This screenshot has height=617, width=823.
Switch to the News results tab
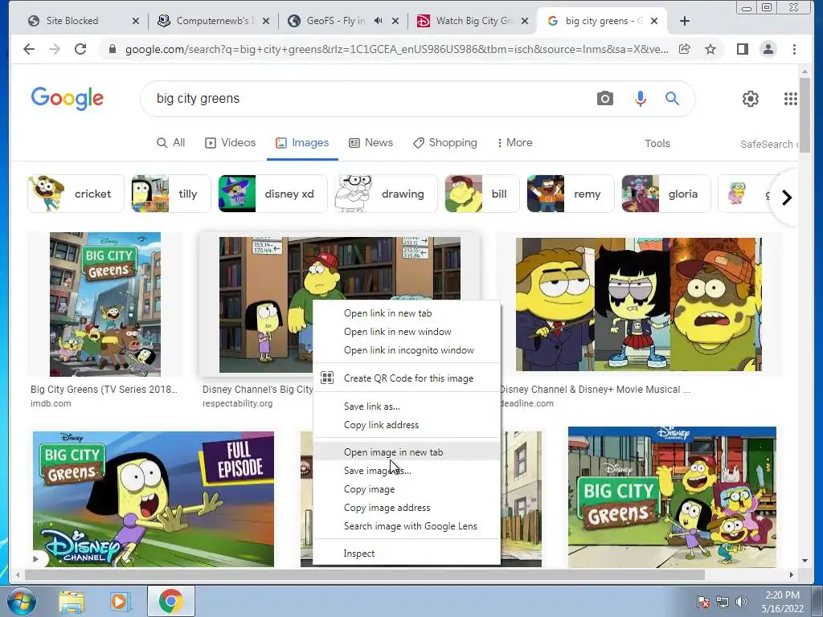(x=371, y=143)
